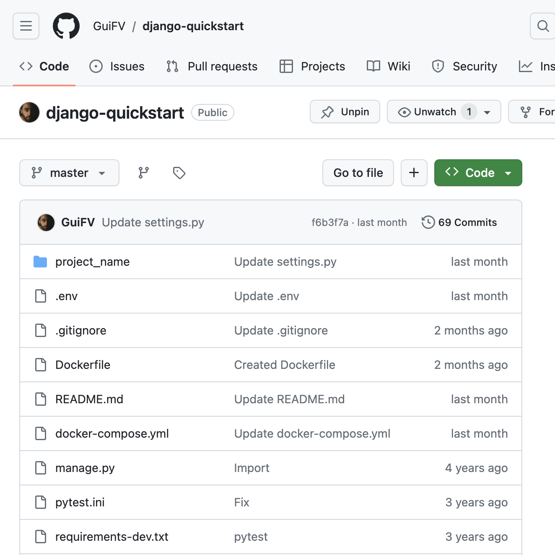This screenshot has height=555, width=555.
Task: Open the .env file
Action: (67, 296)
